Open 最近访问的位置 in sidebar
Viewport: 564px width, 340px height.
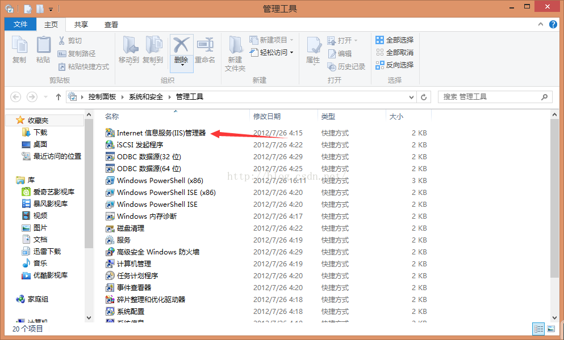click(x=52, y=156)
